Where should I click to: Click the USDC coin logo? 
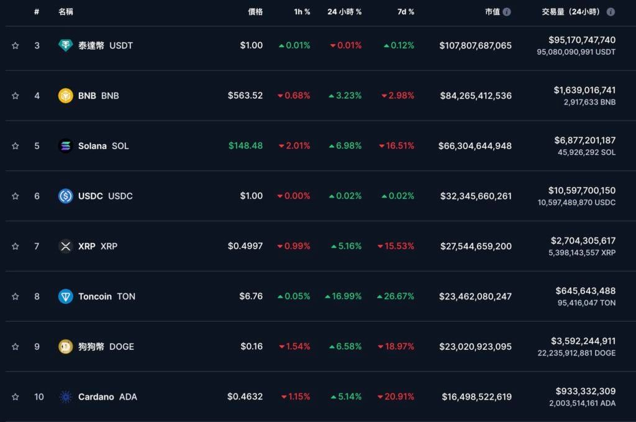[65, 196]
